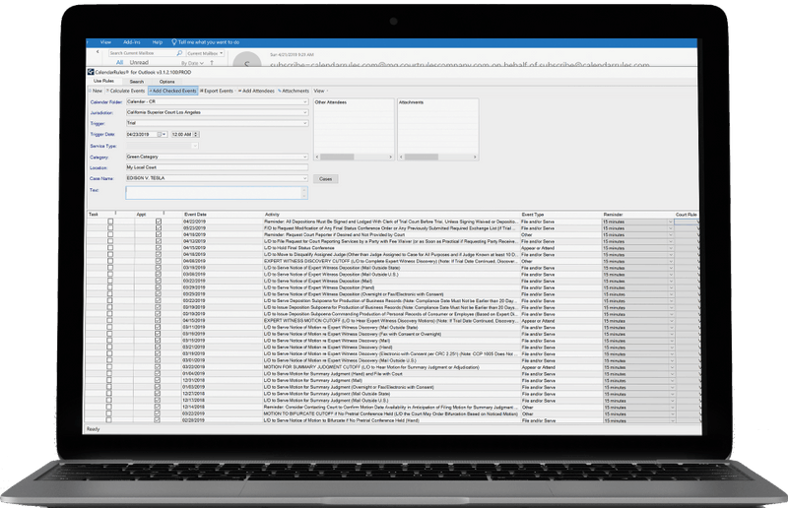Expand the Jurisdiction dropdown
The image size is (788, 508).
tap(306, 112)
